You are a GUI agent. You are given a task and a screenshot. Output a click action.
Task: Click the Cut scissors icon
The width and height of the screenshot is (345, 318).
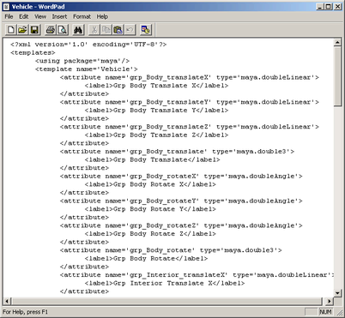(94, 30)
